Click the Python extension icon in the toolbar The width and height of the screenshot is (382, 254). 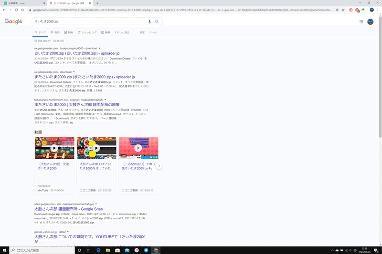(x=363, y=10)
